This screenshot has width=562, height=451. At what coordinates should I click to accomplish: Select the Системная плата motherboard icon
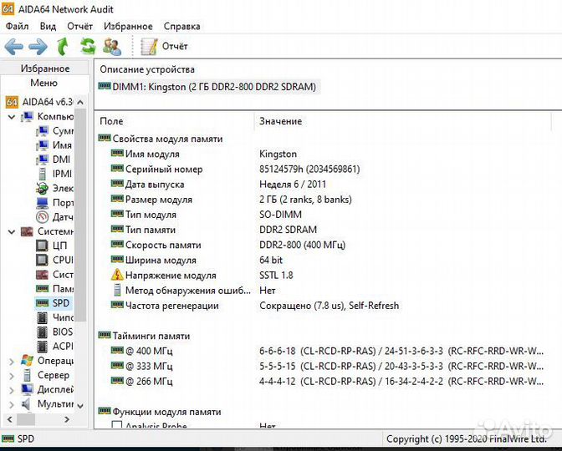(x=28, y=231)
